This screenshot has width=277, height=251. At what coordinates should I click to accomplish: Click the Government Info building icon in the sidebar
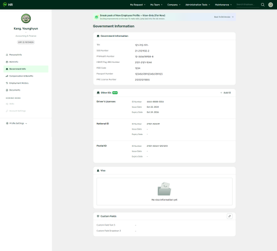tap(7, 69)
